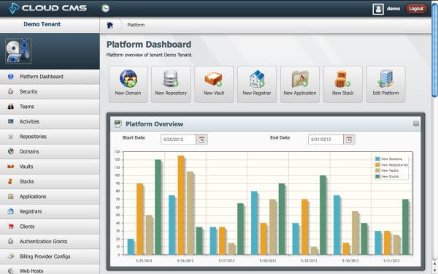Click the Registrars house icon in sidebar

[x=11, y=211]
